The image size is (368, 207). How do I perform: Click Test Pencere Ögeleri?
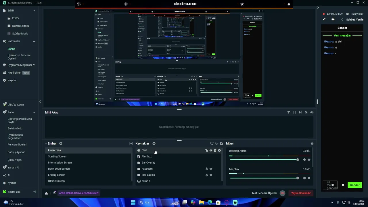pyautogui.click(x=264, y=193)
